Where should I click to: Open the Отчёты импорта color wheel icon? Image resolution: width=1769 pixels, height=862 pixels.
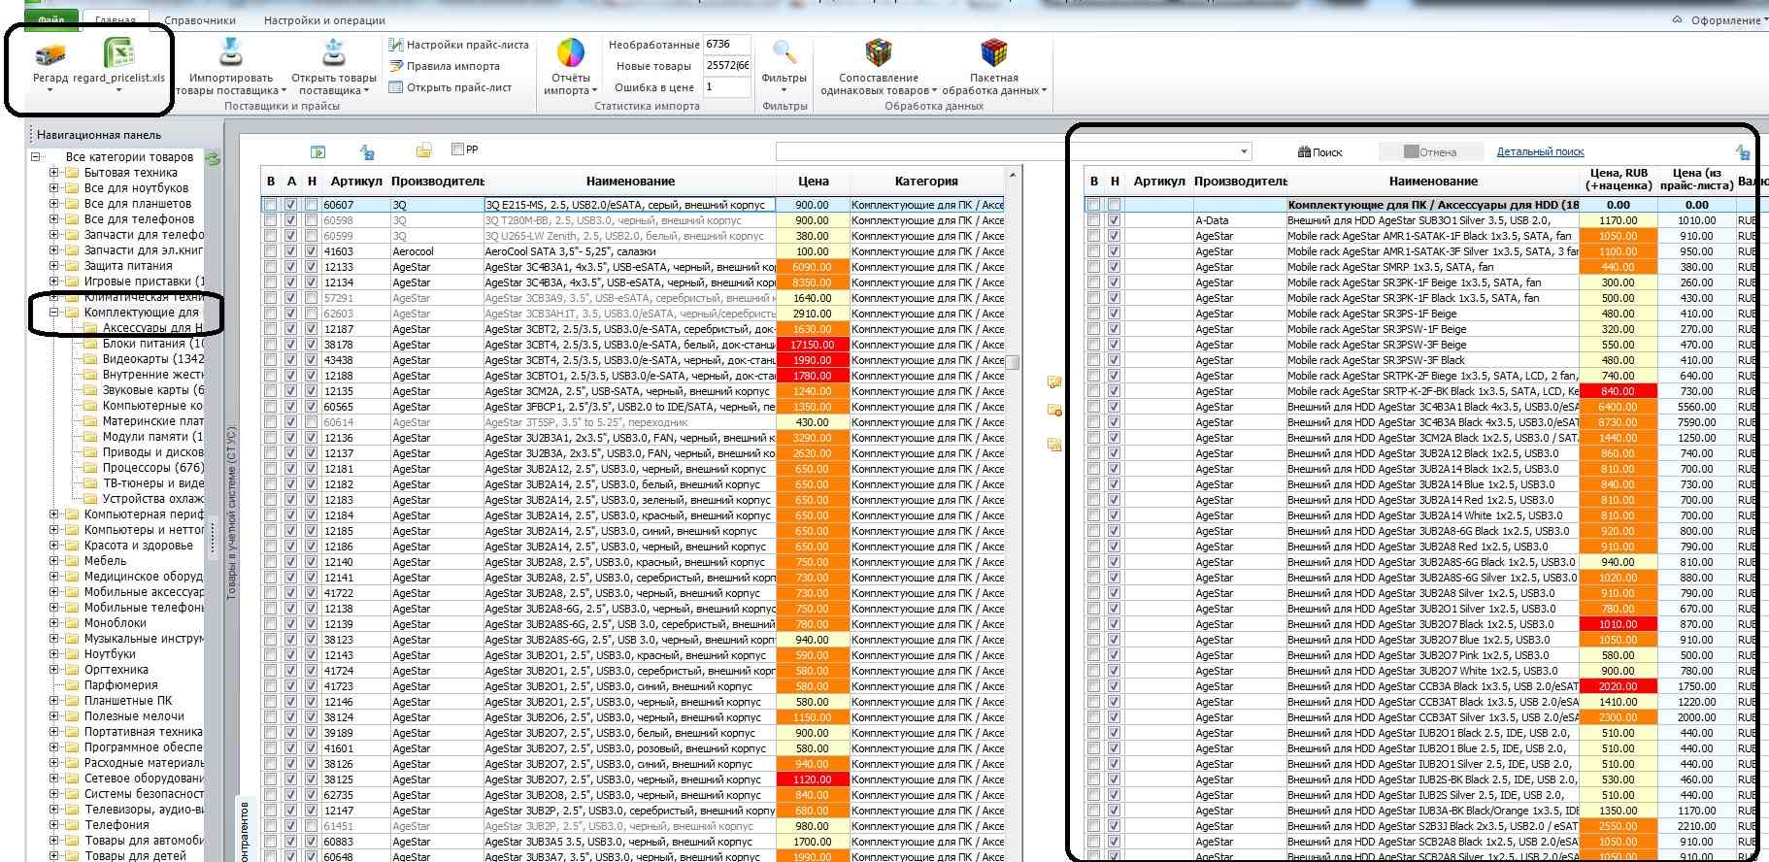[x=571, y=52]
